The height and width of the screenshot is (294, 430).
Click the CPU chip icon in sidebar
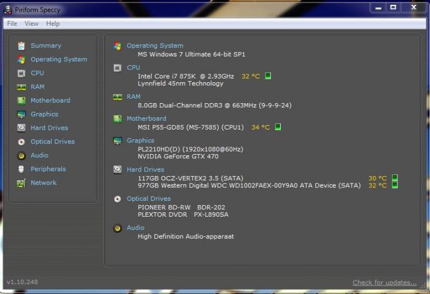[x=21, y=73]
